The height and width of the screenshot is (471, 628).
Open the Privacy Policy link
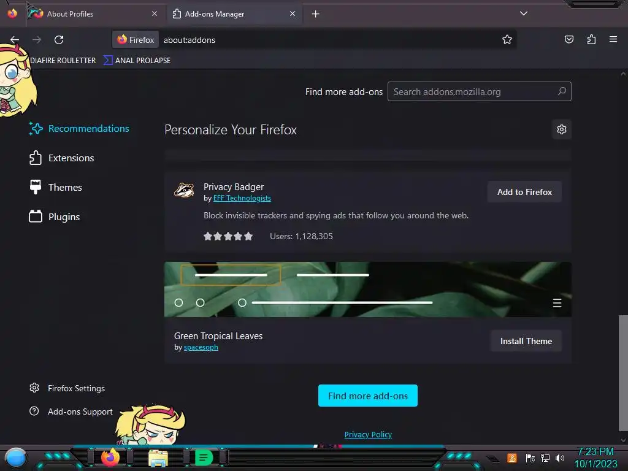tap(368, 435)
